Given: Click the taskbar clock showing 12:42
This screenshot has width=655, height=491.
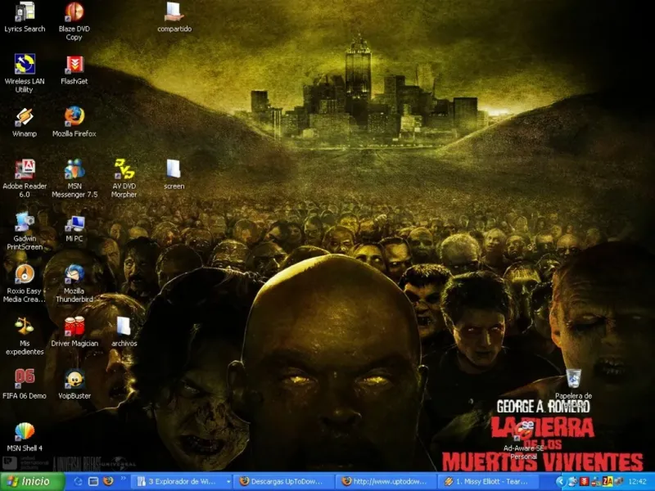Looking at the screenshot, I should tap(637, 481).
